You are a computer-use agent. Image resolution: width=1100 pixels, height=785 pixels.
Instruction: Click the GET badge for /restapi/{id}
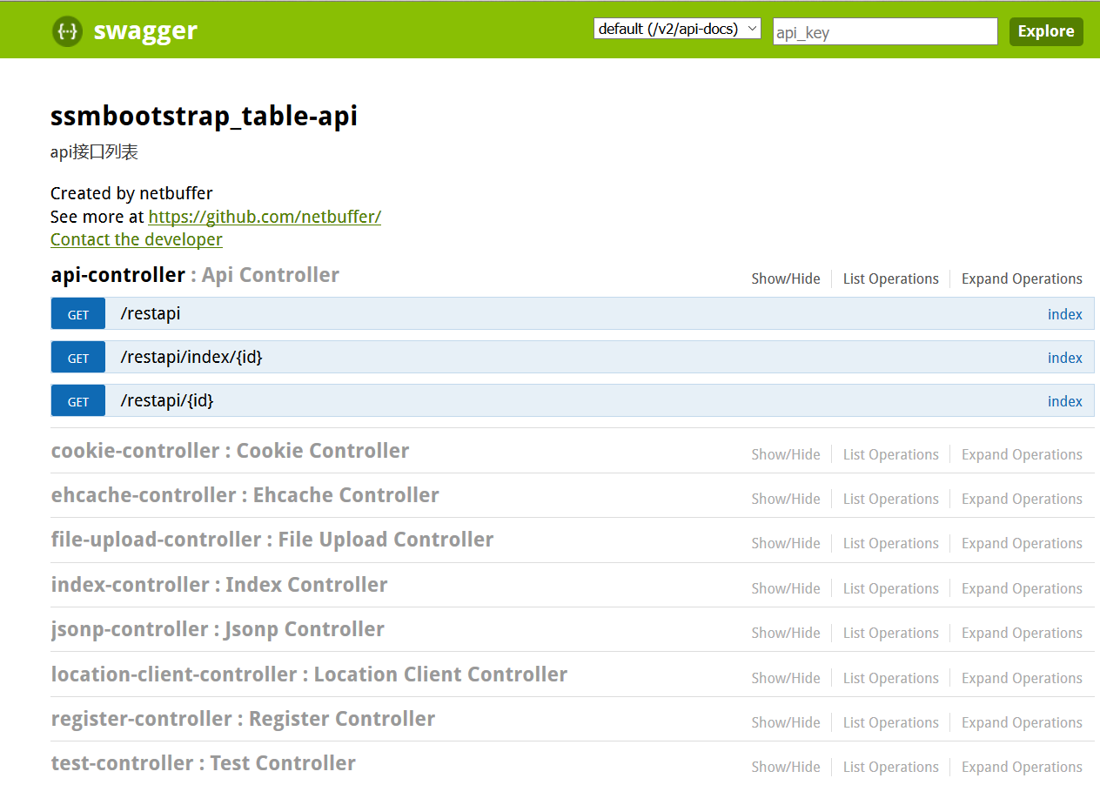point(78,401)
